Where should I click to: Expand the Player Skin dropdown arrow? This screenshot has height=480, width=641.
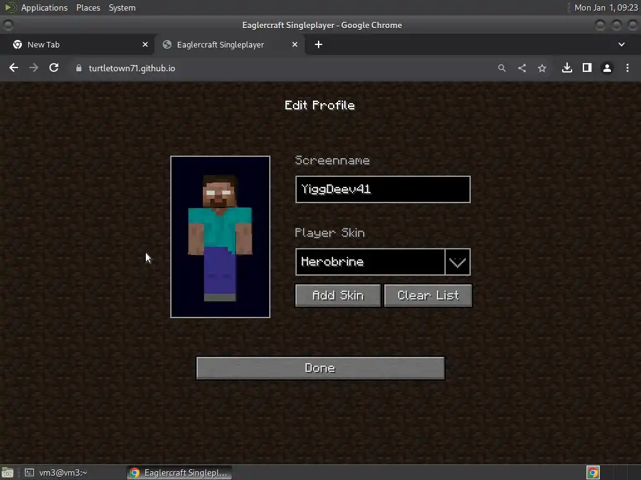(458, 262)
